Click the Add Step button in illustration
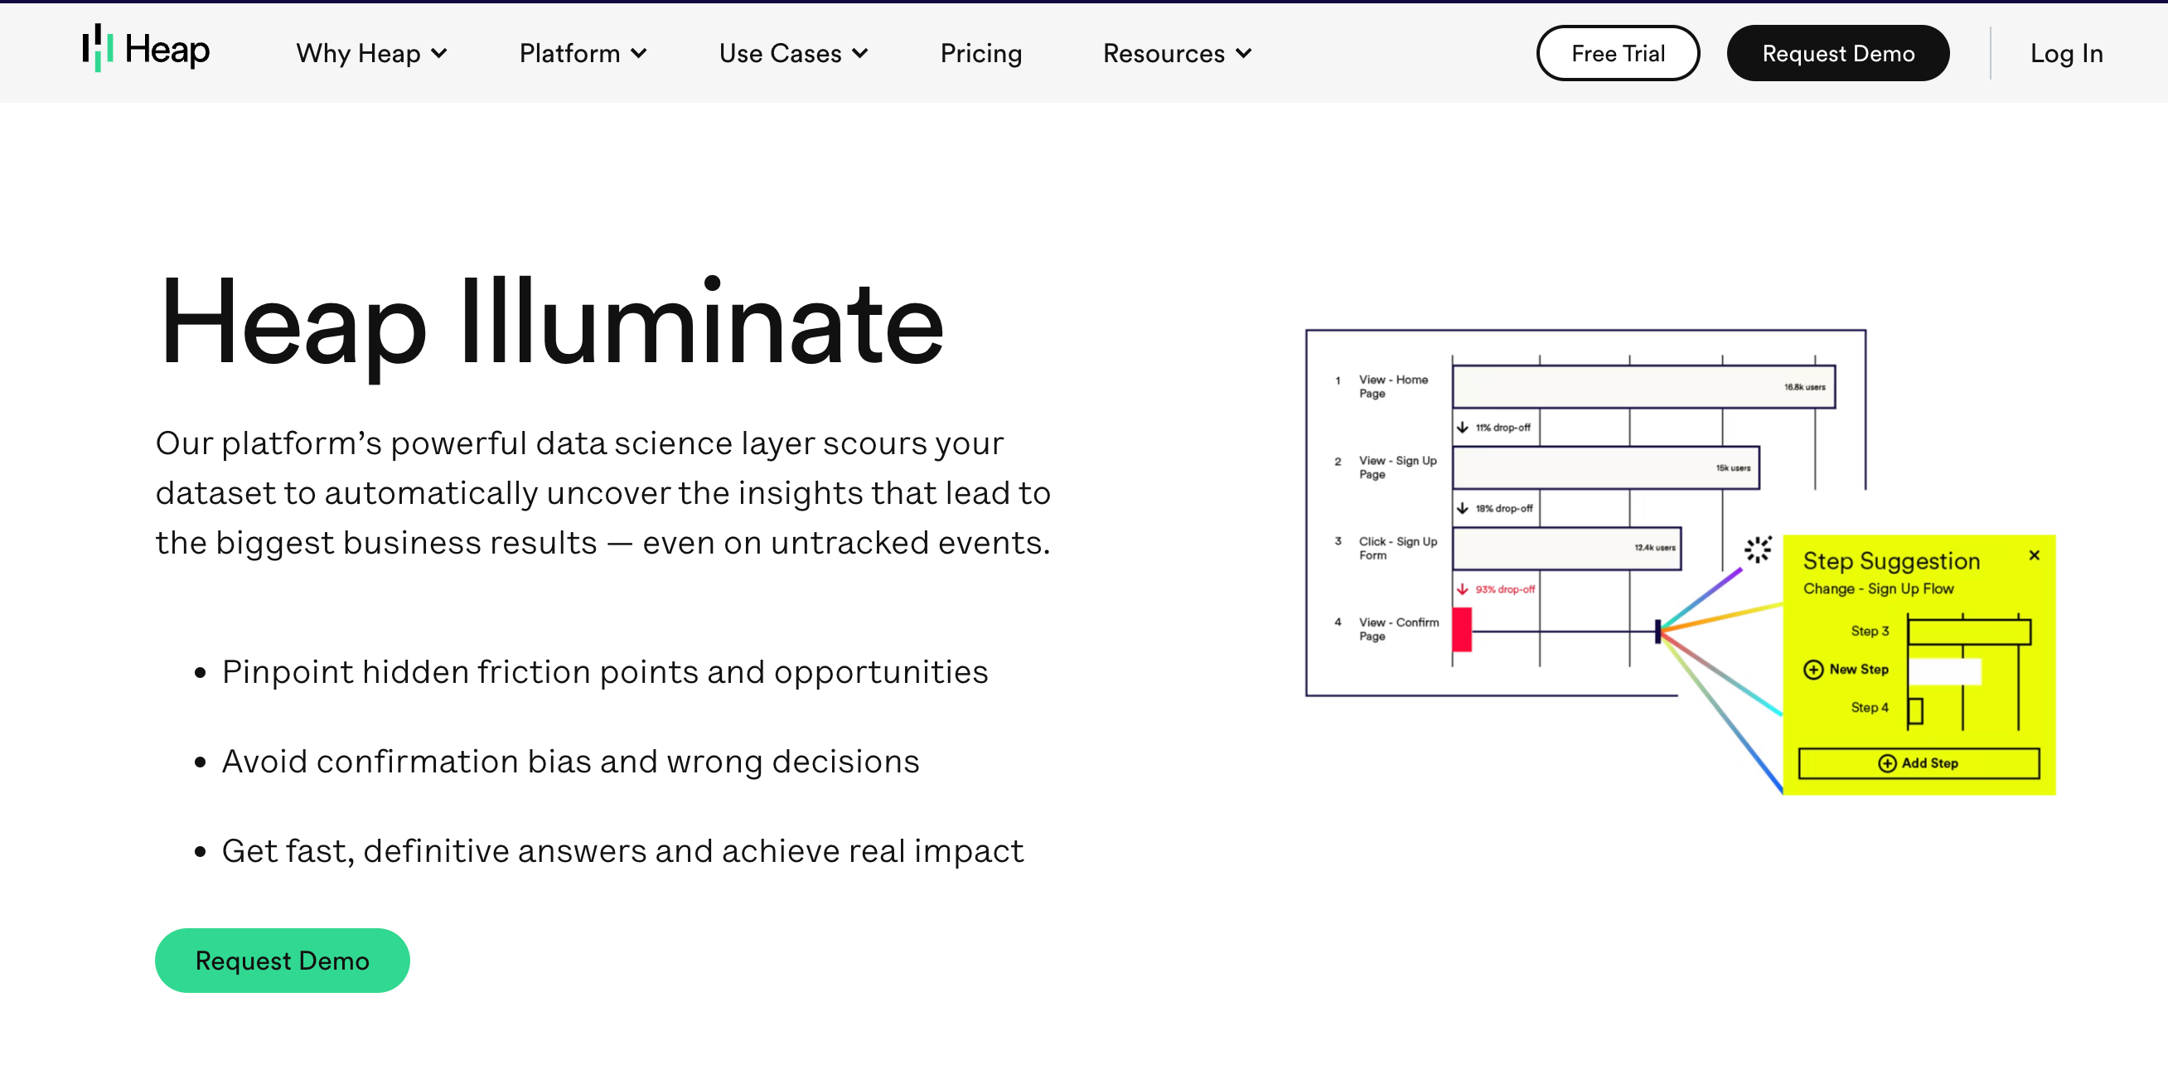The height and width of the screenshot is (1089, 2168). [1918, 762]
